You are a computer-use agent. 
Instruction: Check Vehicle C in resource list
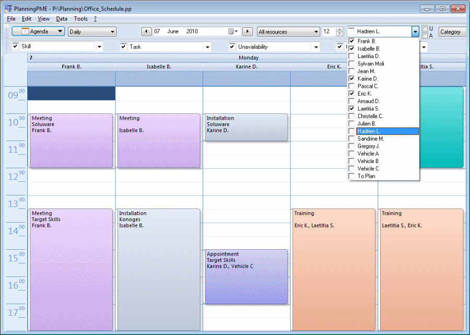point(351,169)
